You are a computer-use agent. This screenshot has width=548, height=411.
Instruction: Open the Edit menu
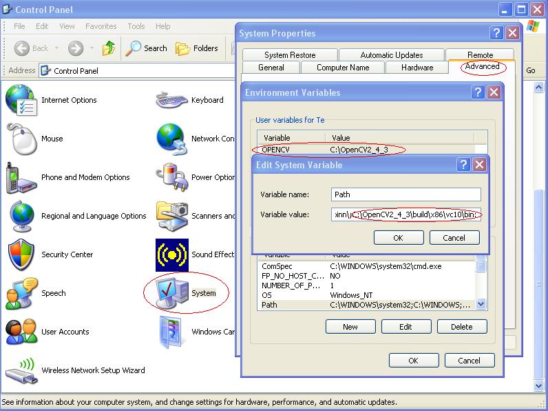pyautogui.click(x=42, y=26)
